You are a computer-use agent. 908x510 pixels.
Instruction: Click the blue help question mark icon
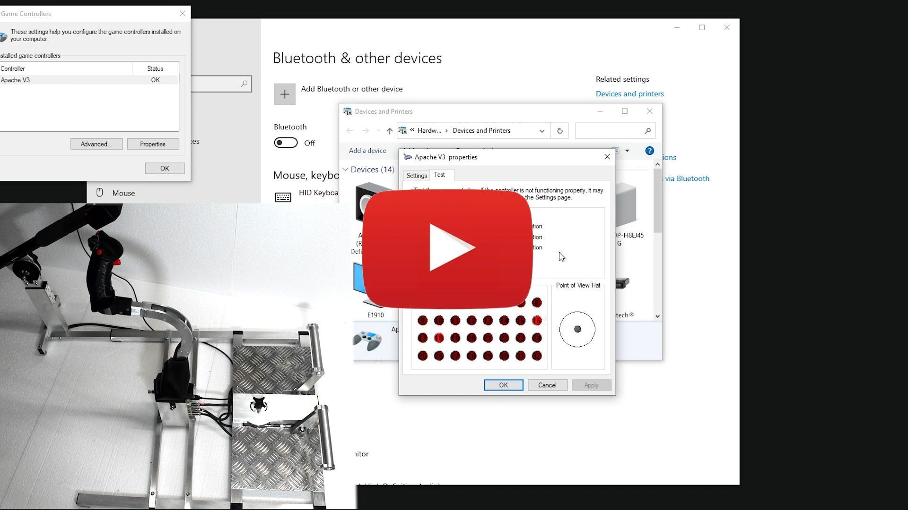[649, 151]
